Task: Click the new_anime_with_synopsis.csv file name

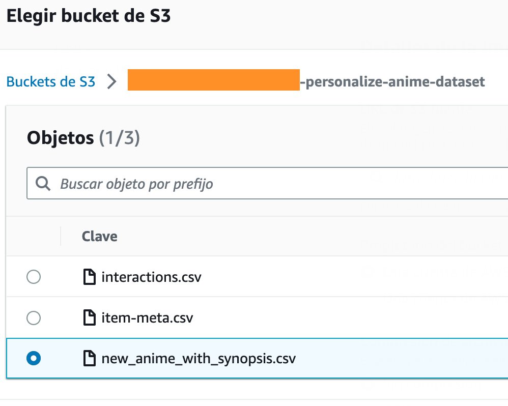Action: click(199, 359)
